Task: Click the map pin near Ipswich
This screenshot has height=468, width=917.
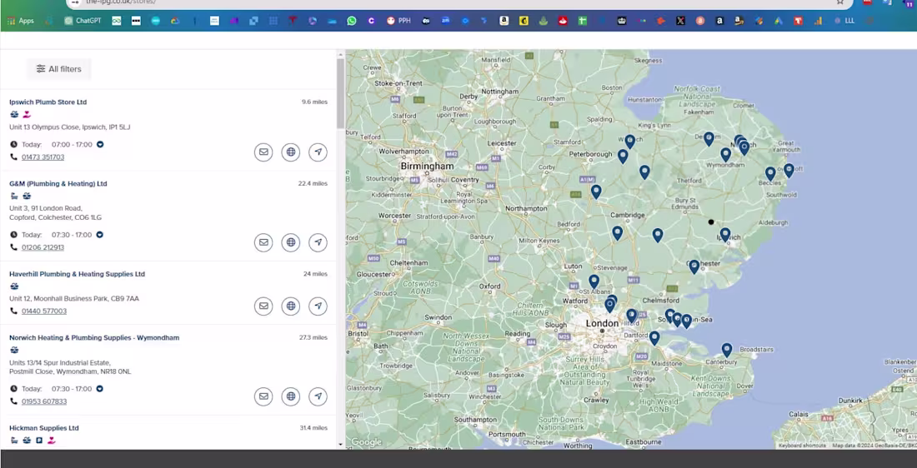Action: (725, 234)
